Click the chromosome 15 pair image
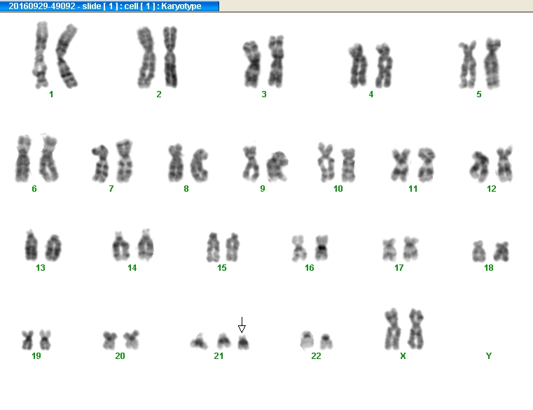This screenshot has width=533, height=410. click(x=223, y=247)
